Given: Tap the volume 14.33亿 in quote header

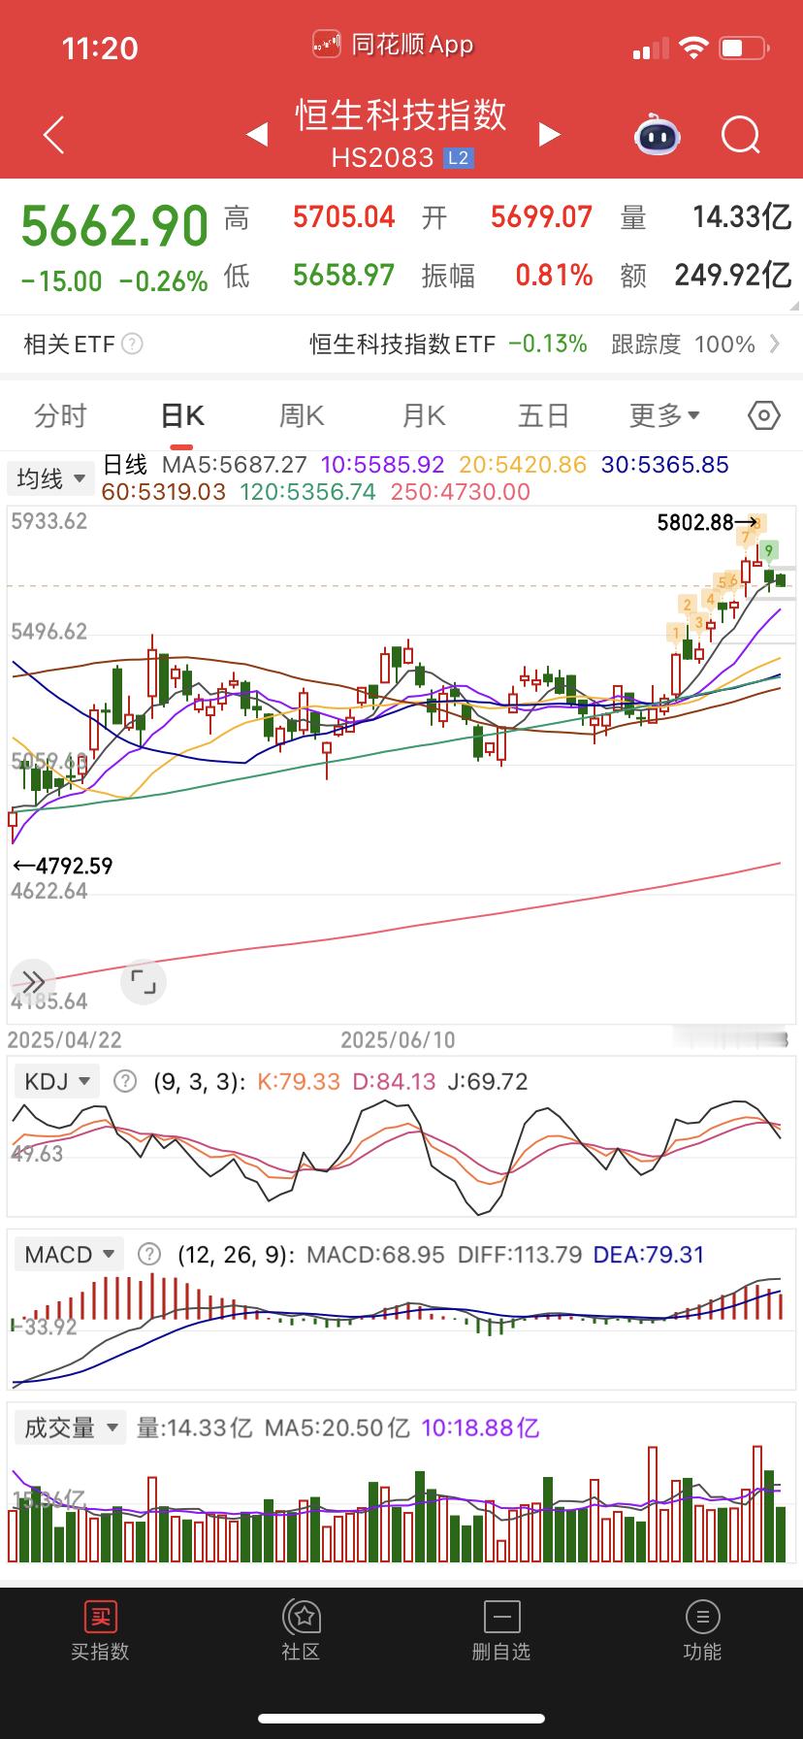Looking at the screenshot, I should 742,216.
